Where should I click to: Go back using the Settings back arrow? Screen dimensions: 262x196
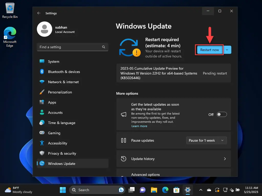coord(39,13)
